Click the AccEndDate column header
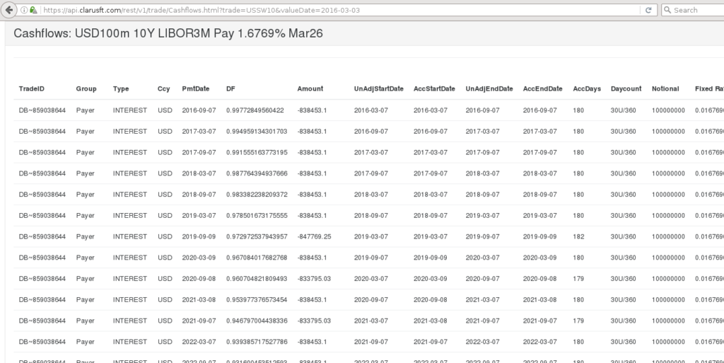 (542, 88)
